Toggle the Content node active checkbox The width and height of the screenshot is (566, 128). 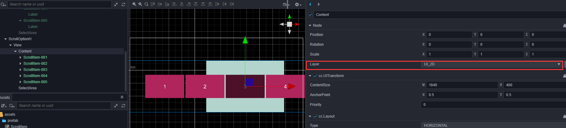click(310, 15)
